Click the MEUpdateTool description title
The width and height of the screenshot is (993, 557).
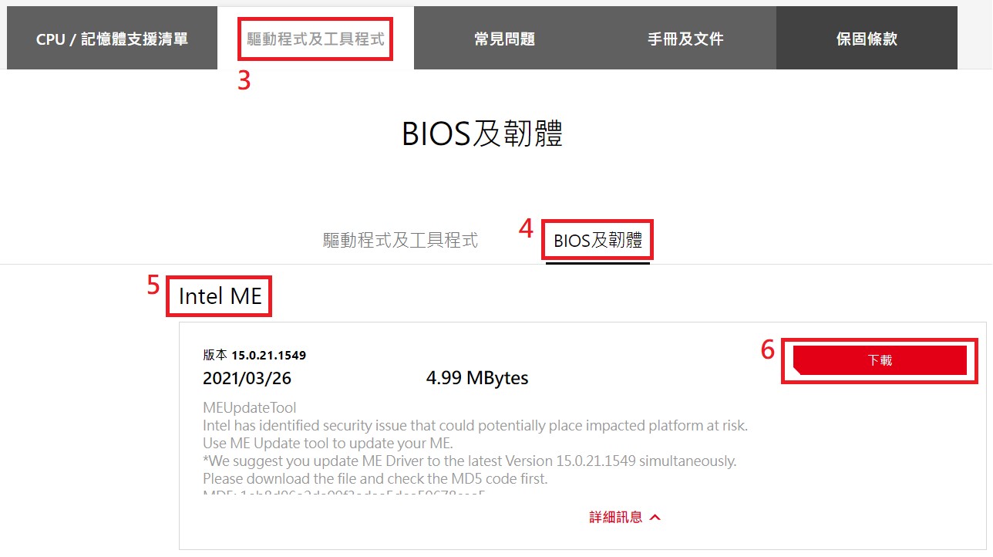249,407
